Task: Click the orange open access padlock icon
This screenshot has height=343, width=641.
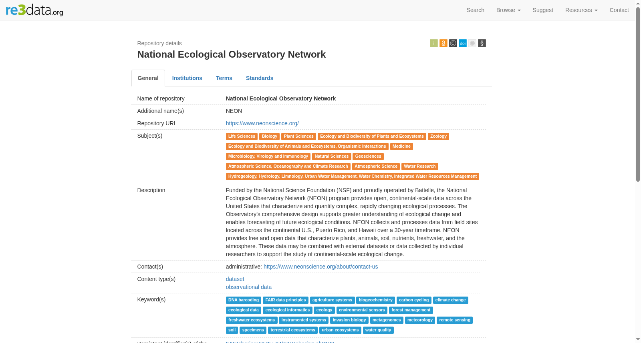Action: (x=443, y=43)
